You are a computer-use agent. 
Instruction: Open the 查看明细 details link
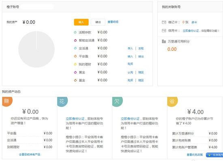pos(113,22)
